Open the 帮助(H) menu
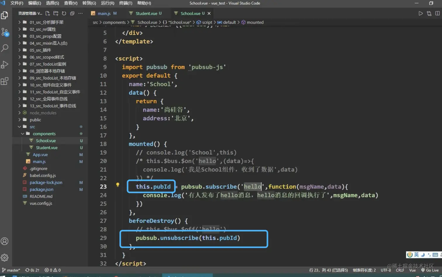The width and height of the screenshot is (442, 277). point(144,3)
